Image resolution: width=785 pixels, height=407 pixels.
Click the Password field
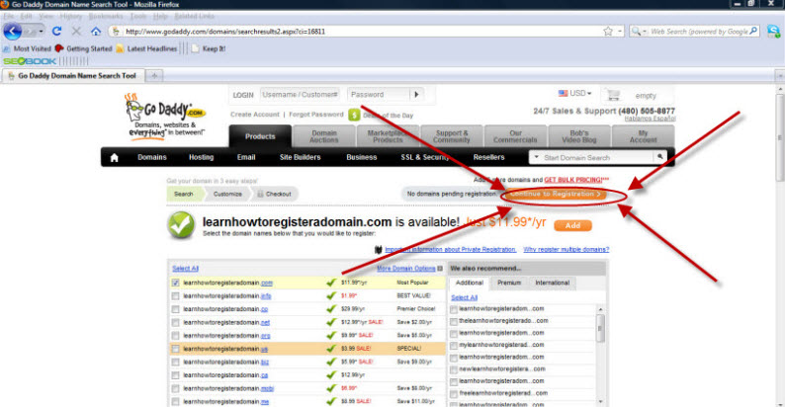(x=379, y=95)
